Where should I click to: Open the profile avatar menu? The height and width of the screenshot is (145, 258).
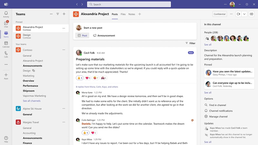pyautogui.click(x=232, y=4)
